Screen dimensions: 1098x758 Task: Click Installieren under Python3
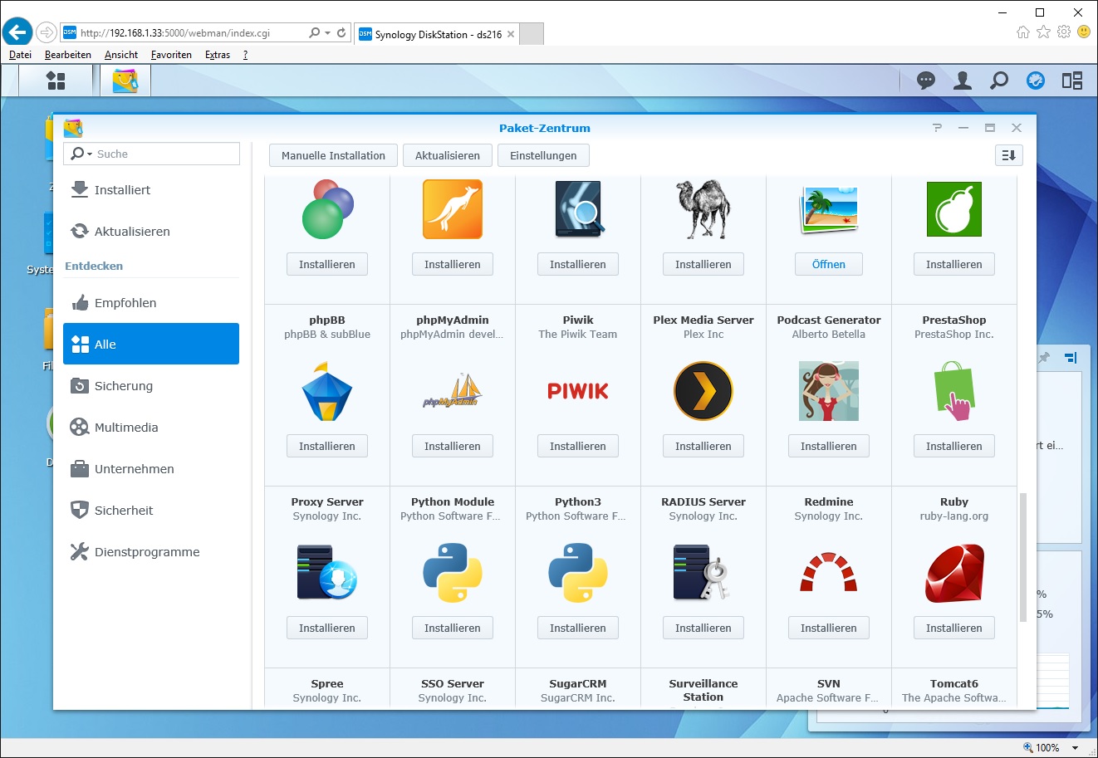point(578,628)
